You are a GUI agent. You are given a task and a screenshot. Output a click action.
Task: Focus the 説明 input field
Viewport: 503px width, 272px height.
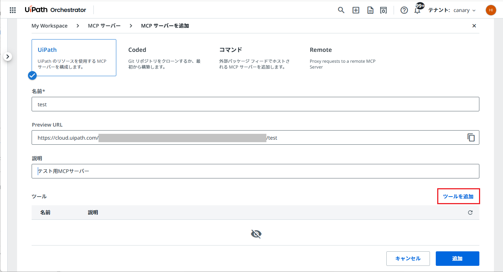tap(255, 171)
